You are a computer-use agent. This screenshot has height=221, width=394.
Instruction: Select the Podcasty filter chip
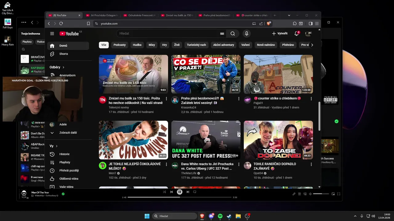(x=119, y=45)
